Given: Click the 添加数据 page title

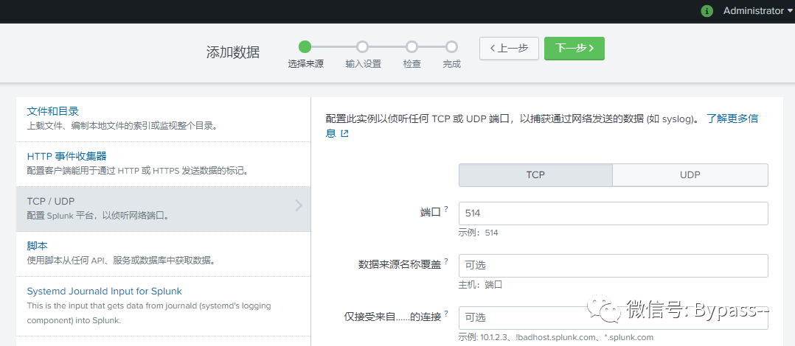Looking at the screenshot, I should tap(233, 52).
